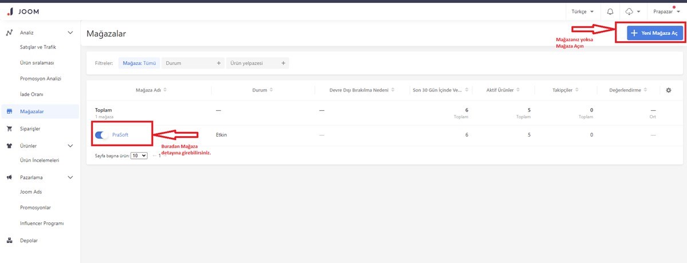Click the Mağaza: Tümü filter chip
This screenshot has height=263, width=687.
click(x=140, y=63)
